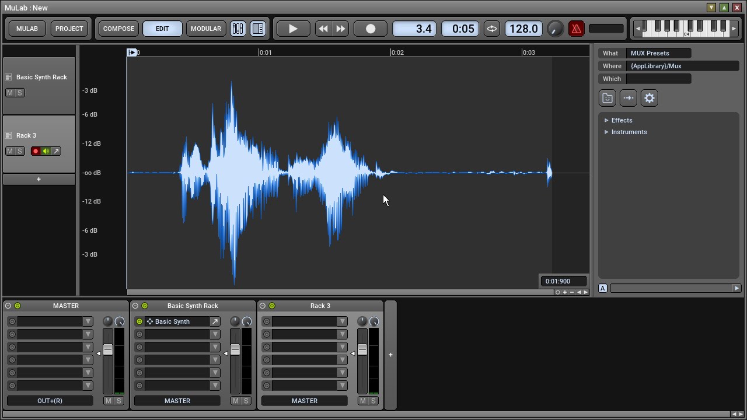Open the Basic Synth module slot
Viewport: 747px width, 420px height.
tap(177, 321)
